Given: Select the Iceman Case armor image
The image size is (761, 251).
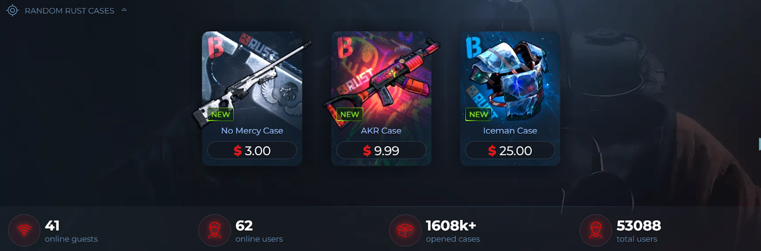Looking at the screenshot, I should point(510,76).
